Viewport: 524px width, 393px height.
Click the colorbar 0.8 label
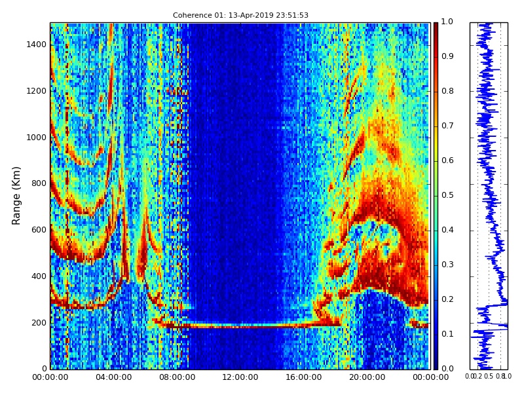pos(447,91)
